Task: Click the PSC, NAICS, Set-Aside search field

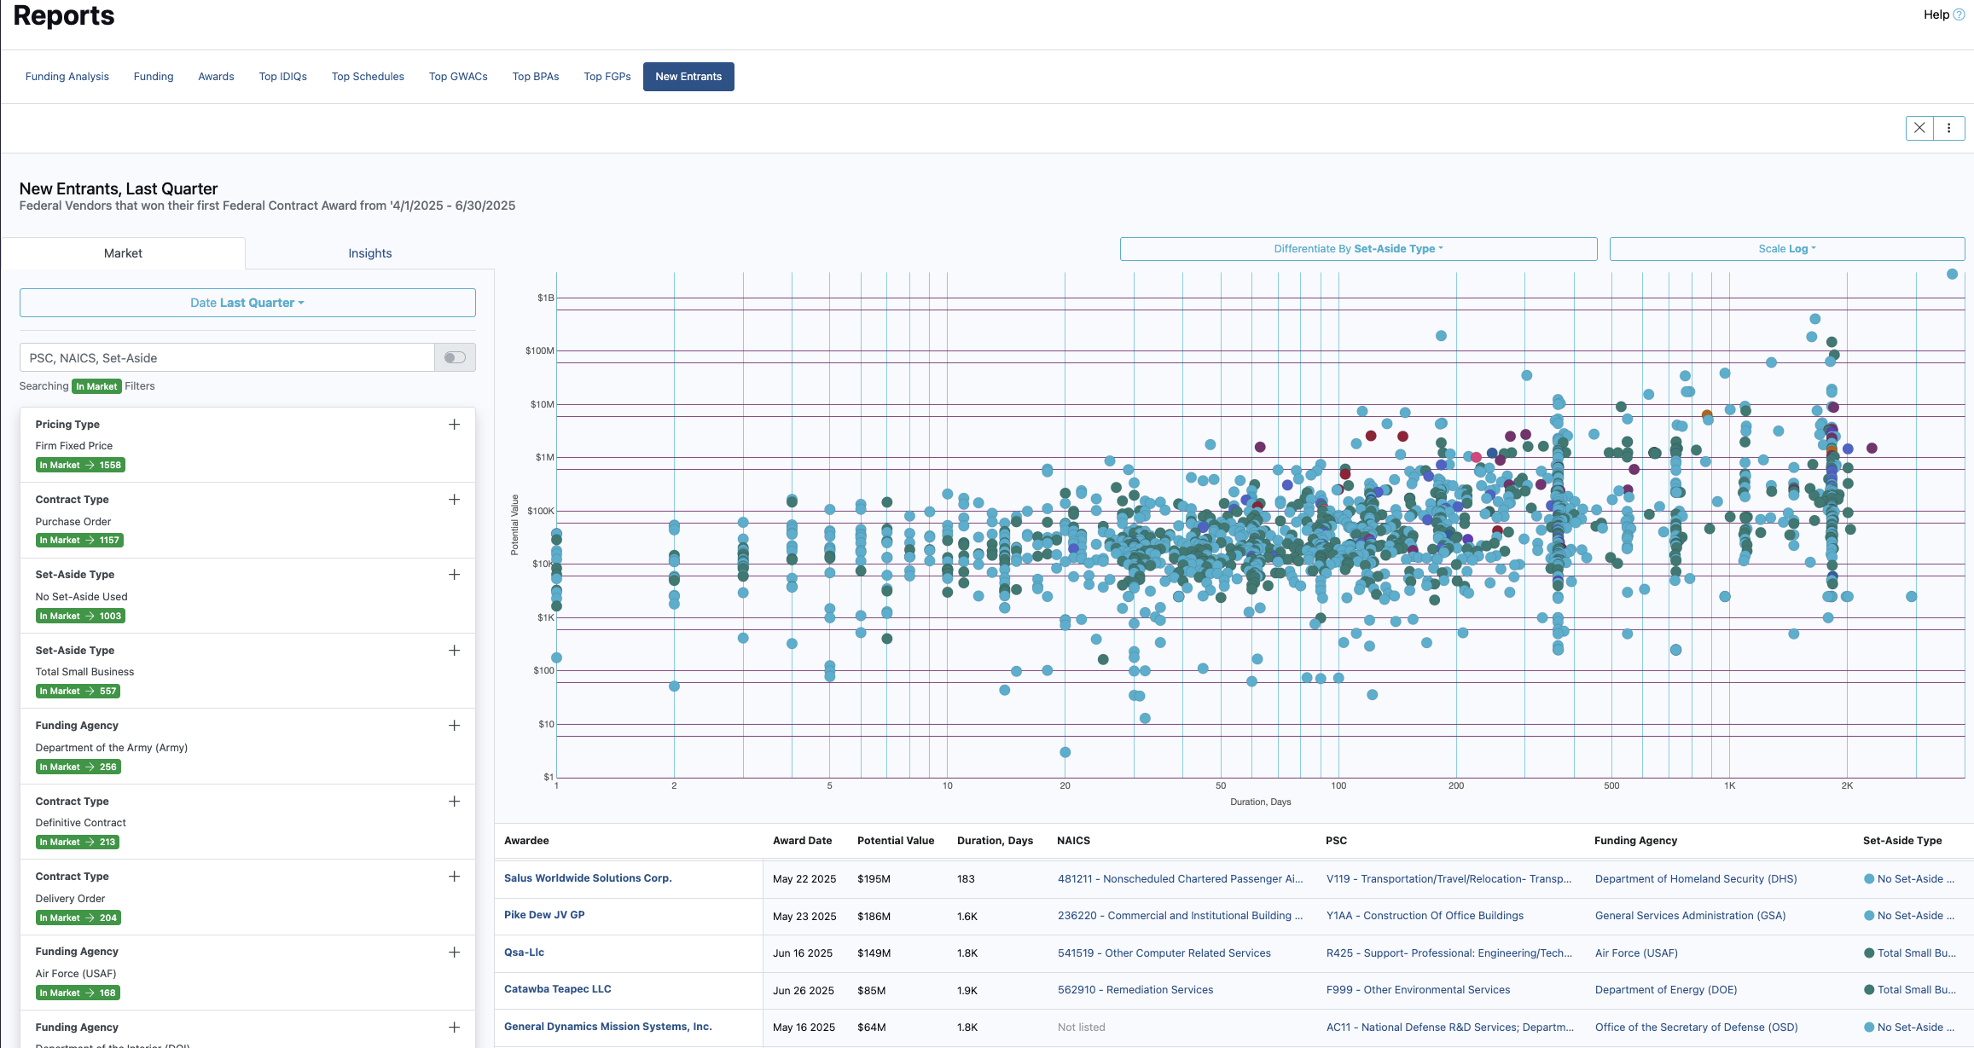Action: point(227,358)
